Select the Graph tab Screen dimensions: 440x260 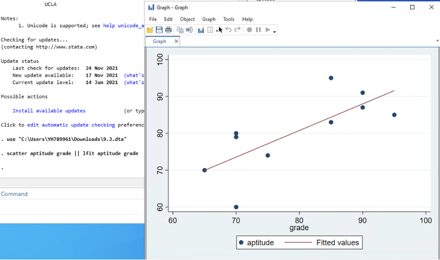pos(160,41)
